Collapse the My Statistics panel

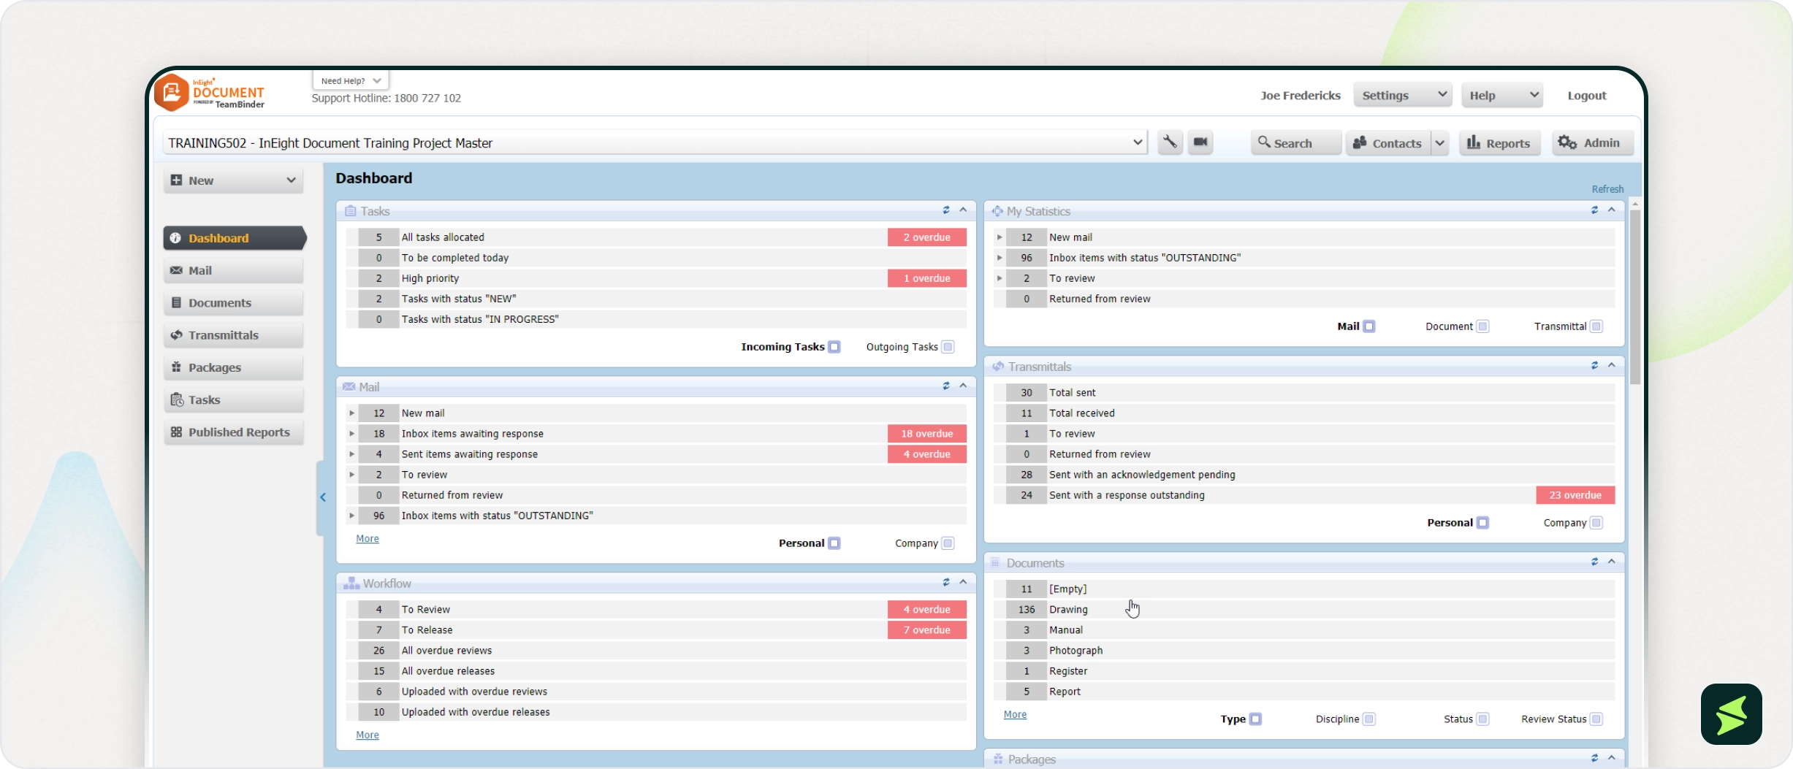click(x=1612, y=210)
